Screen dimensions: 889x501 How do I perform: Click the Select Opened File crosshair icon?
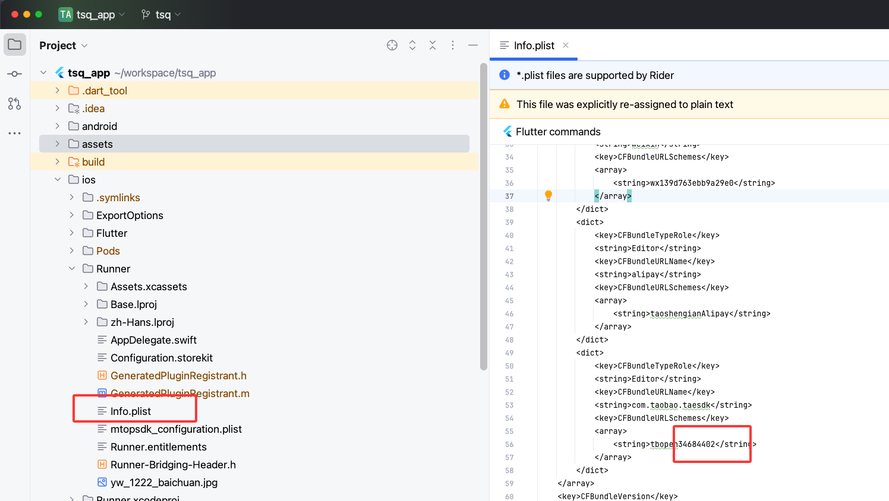tap(392, 45)
